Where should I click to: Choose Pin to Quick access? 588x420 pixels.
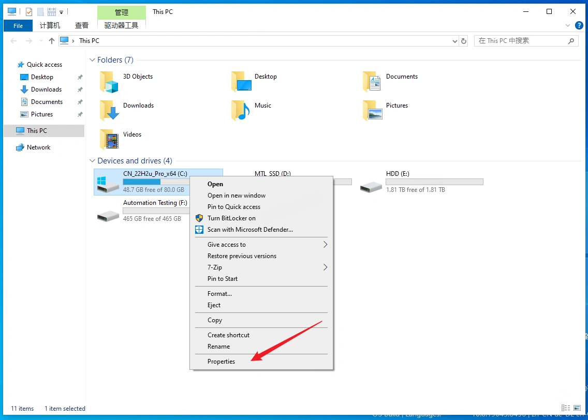click(261, 207)
